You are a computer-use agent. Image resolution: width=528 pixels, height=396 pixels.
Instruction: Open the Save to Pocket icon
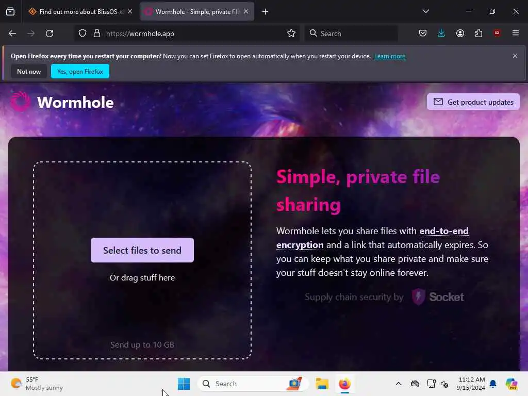pyautogui.click(x=423, y=34)
